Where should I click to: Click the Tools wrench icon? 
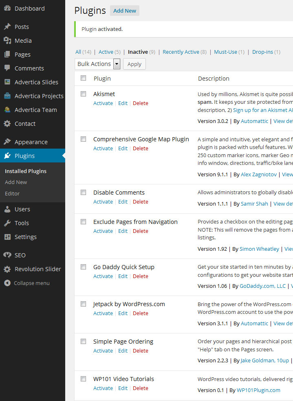7,223
